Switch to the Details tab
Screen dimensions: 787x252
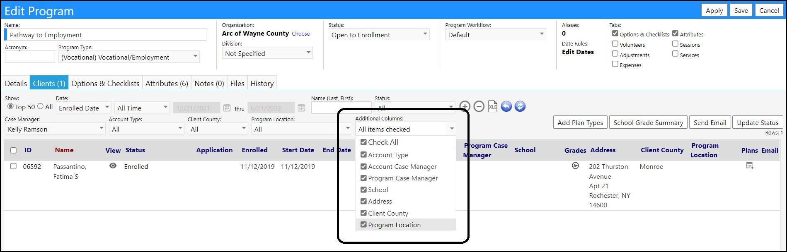pos(16,83)
